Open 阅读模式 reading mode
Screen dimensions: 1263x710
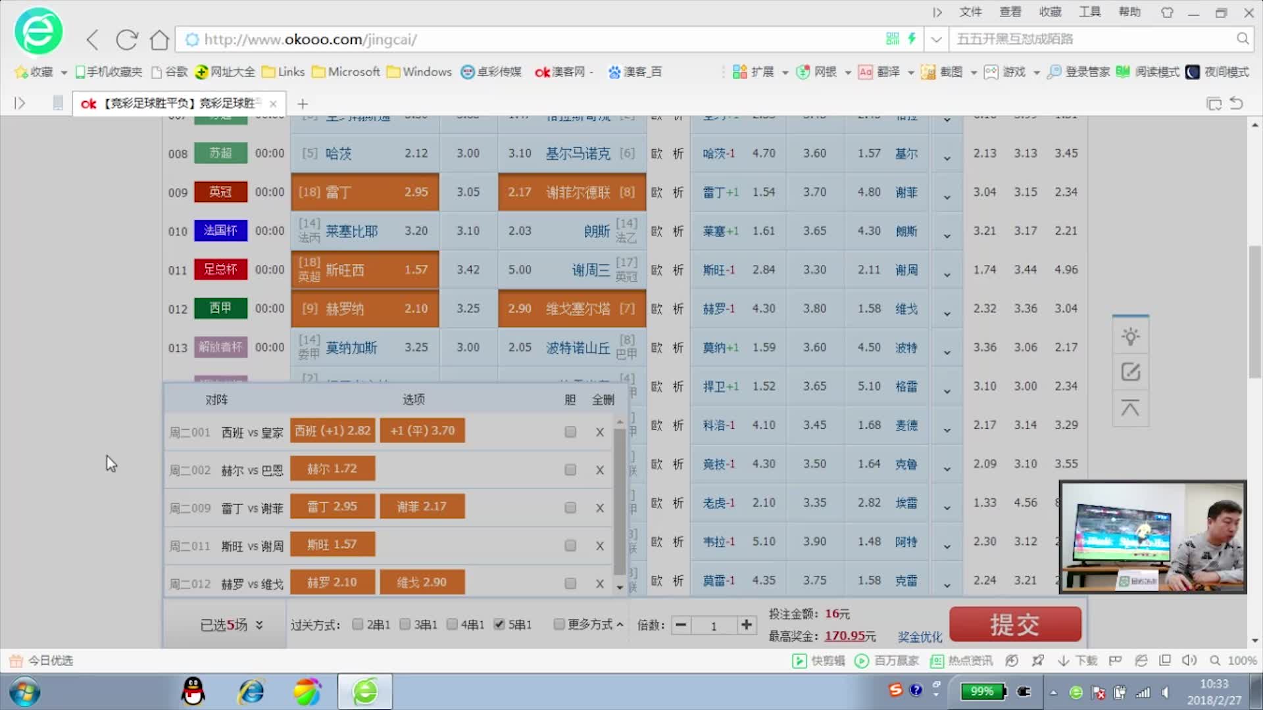point(1148,72)
